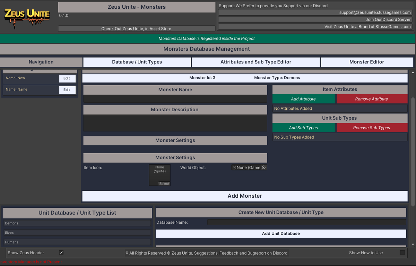416x266 pixels.
Task: Click the Select button on Item Icon sprite
Action: [164, 184]
